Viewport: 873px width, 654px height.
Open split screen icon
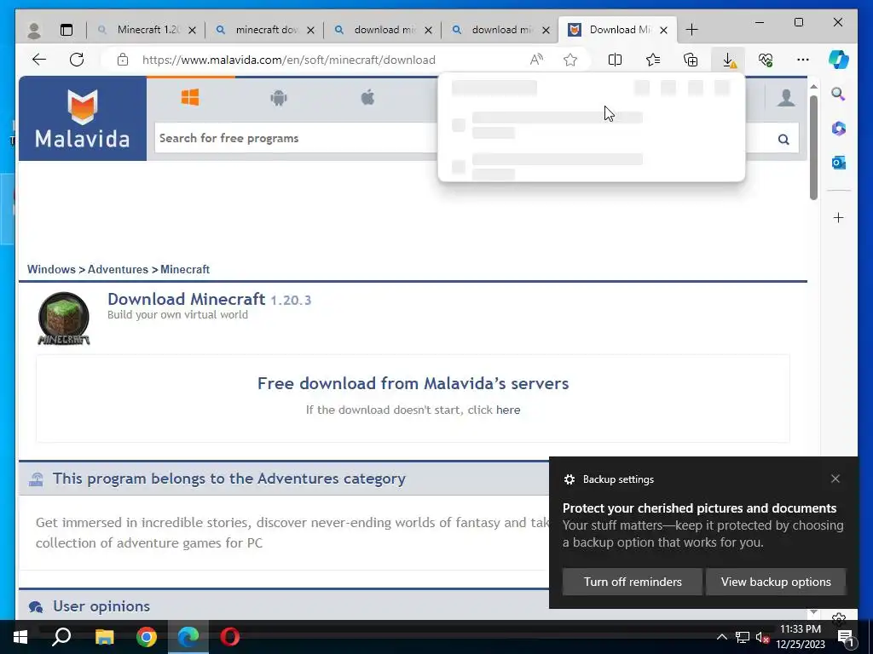(616, 60)
